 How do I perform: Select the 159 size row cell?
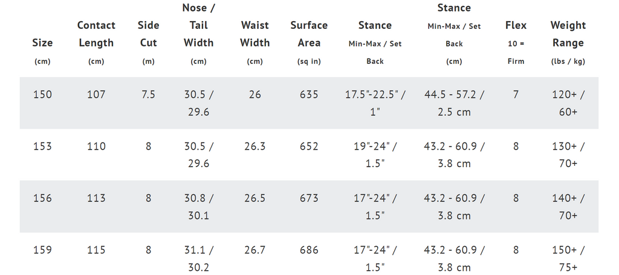42,250
